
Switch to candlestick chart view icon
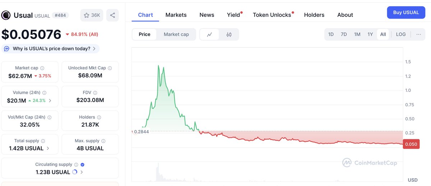click(229, 34)
